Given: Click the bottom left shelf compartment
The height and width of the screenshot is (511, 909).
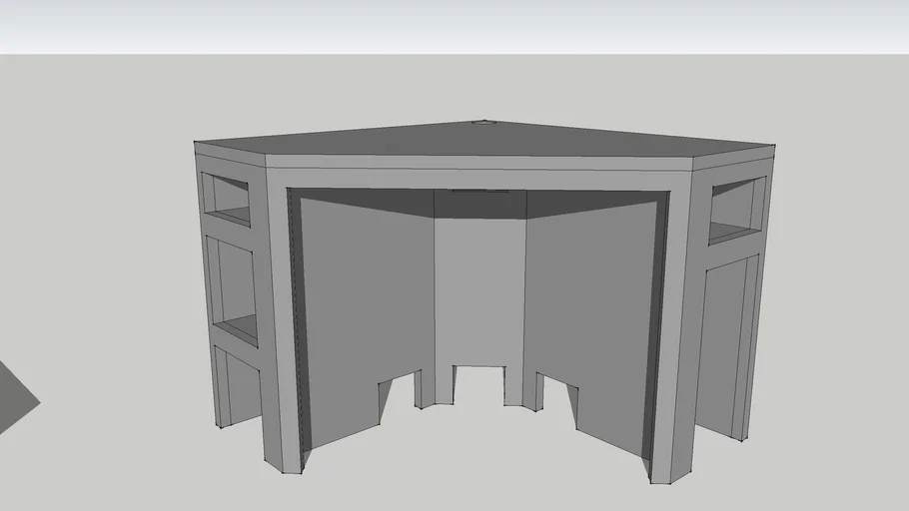Looking at the screenshot, I should point(238,384).
